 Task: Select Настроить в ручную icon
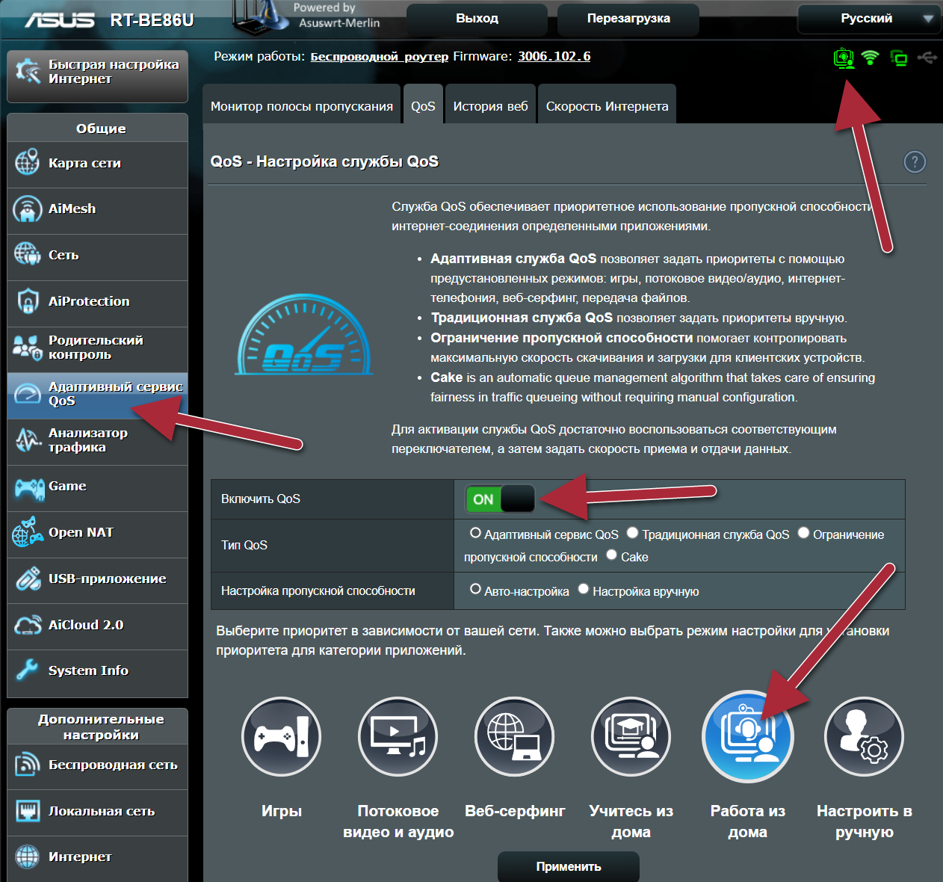[x=864, y=737]
